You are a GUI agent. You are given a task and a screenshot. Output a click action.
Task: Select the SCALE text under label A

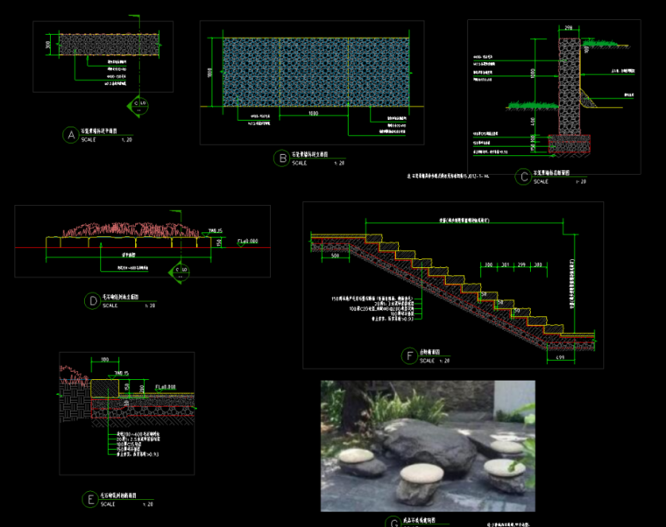point(91,139)
